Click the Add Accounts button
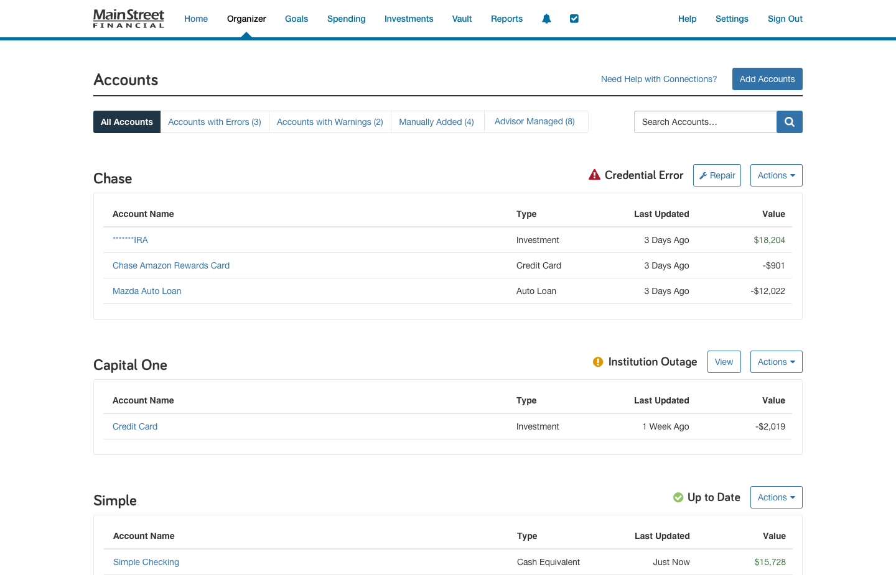This screenshot has height=575, width=896. coord(767,79)
